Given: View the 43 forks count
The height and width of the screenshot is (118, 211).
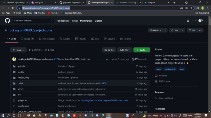Looking at the screenshot, I should 200,30.
